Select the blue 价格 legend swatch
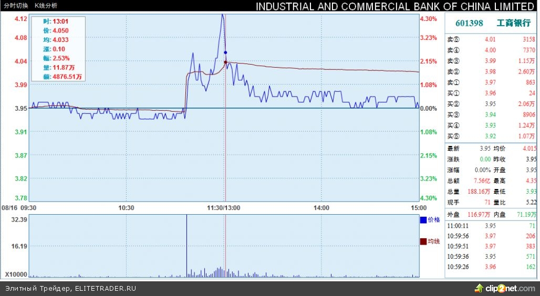The height and width of the screenshot is (296, 540). [x=423, y=220]
